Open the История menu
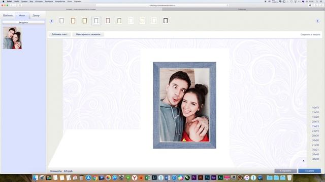The width and height of the screenshot is (325, 182). (39, 1)
